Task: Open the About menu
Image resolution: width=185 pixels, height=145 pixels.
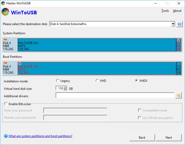Action: [x=177, y=11]
